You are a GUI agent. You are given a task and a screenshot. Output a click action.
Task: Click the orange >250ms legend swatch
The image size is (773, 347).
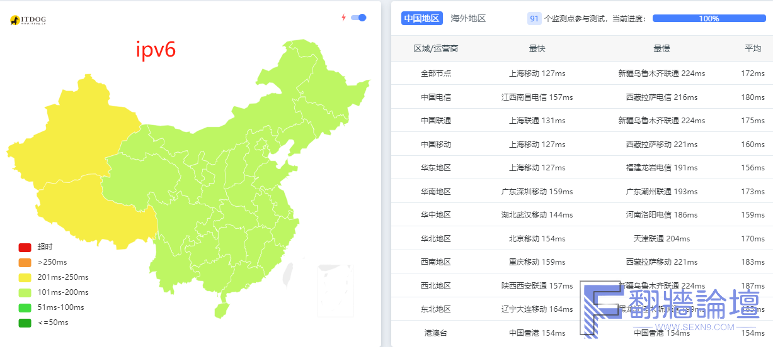pyautogui.click(x=25, y=262)
